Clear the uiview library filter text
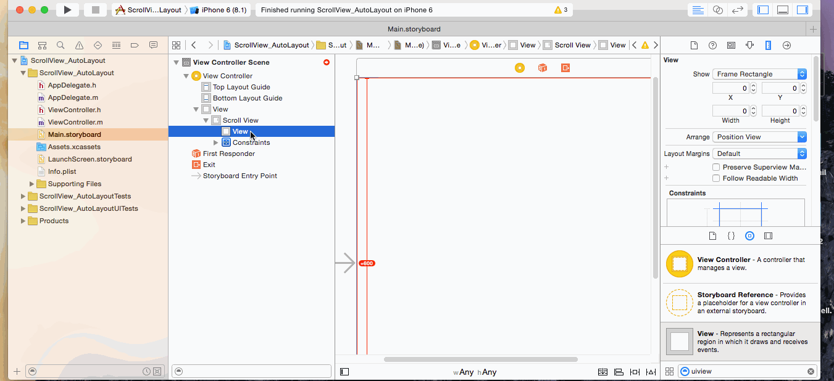This screenshot has width=834, height=381. tap(811, 371)
